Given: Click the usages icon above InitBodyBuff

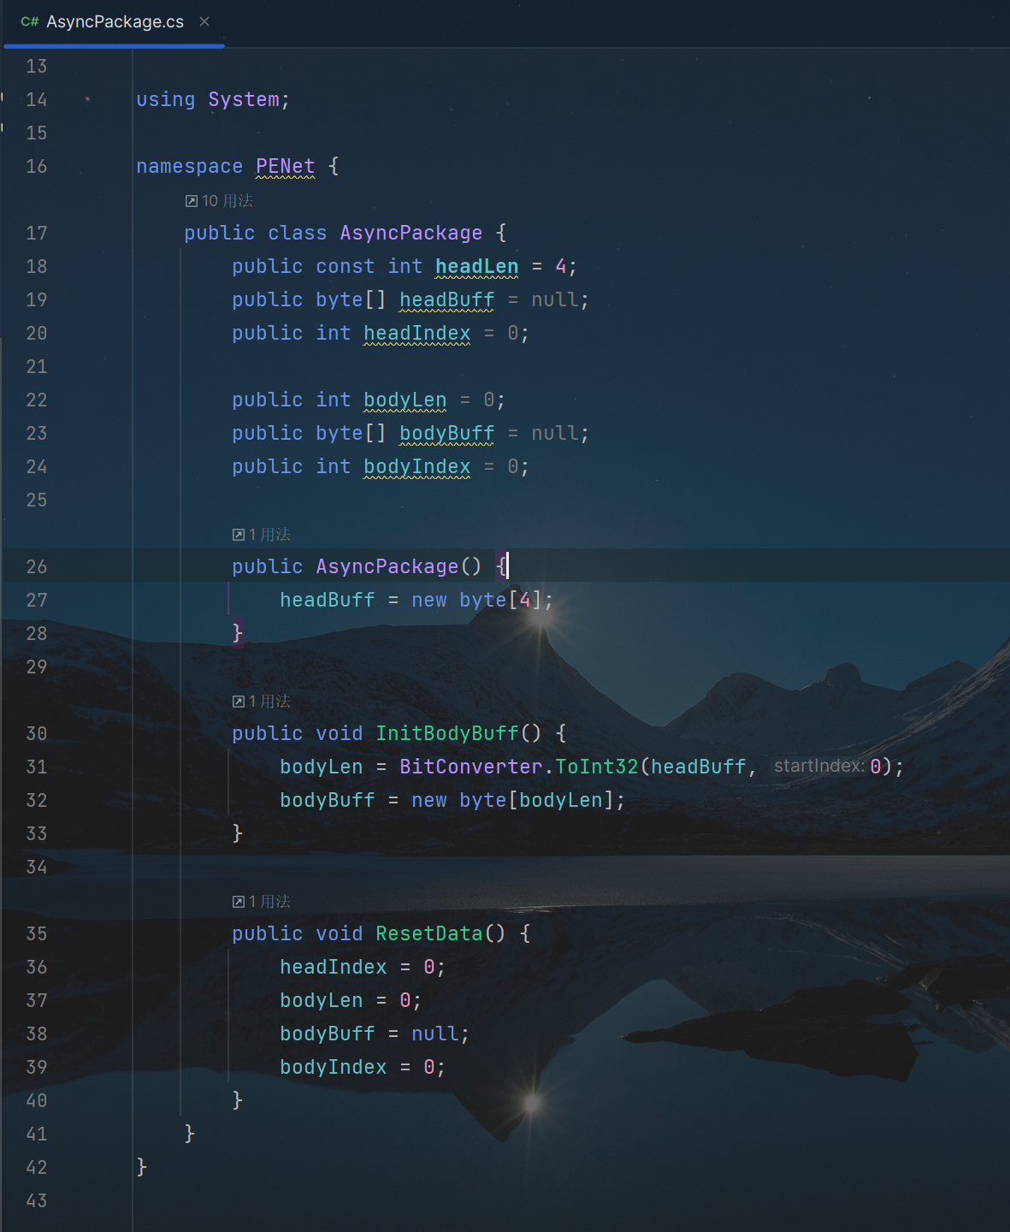Looking at the screenshot, I should click(x=239, y=702).
